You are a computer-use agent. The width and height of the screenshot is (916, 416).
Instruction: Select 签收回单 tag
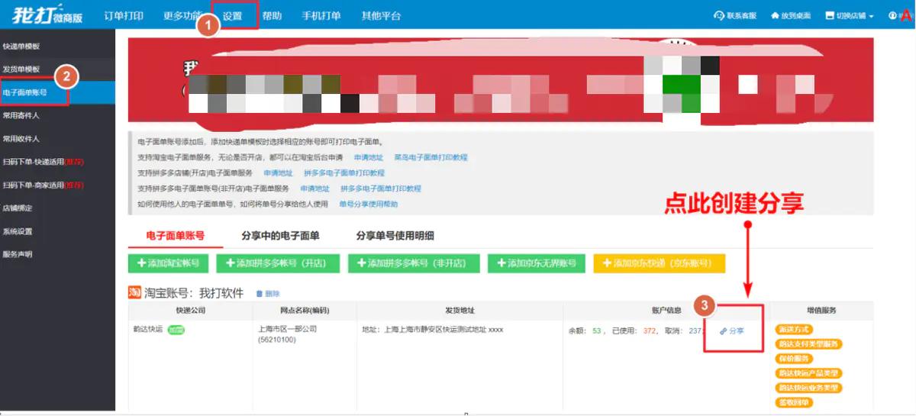pyautogui.click(x=795, y=402)
